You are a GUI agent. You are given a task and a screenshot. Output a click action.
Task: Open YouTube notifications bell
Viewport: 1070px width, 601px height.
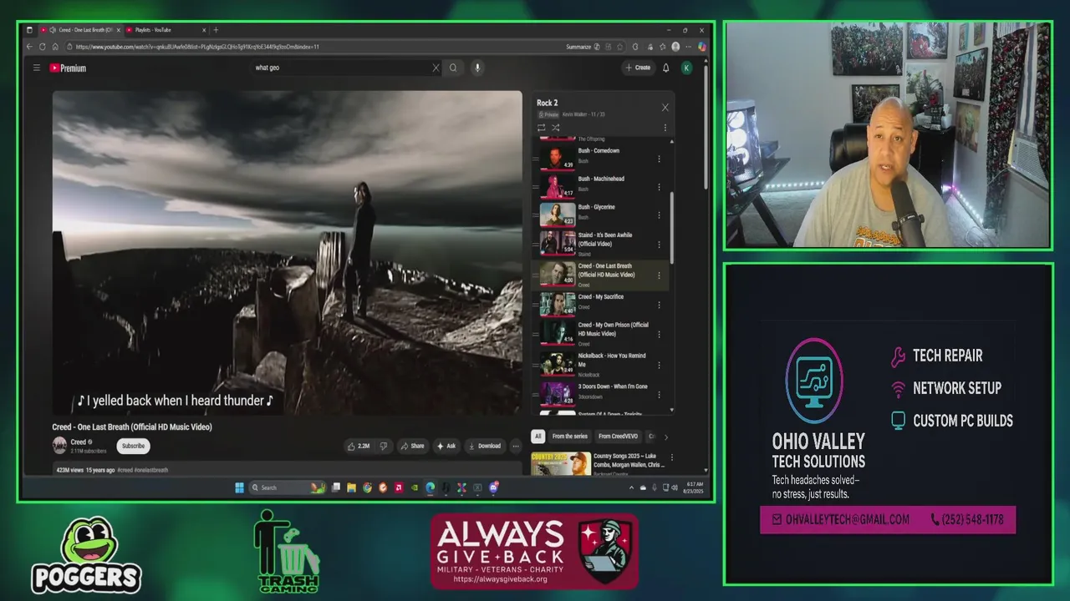coord(666,68)
